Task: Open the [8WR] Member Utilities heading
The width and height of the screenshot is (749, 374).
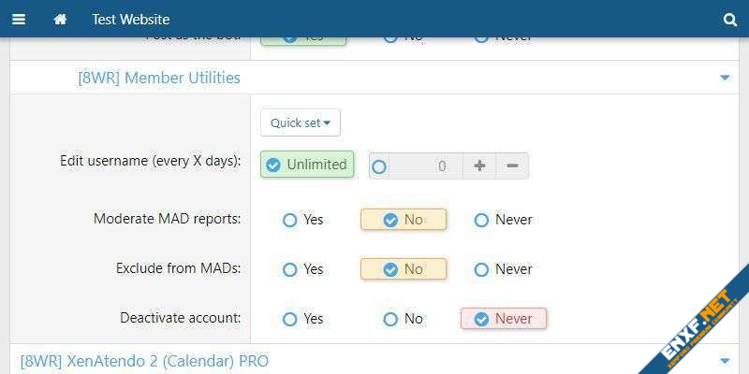Action: coord(159,78)
